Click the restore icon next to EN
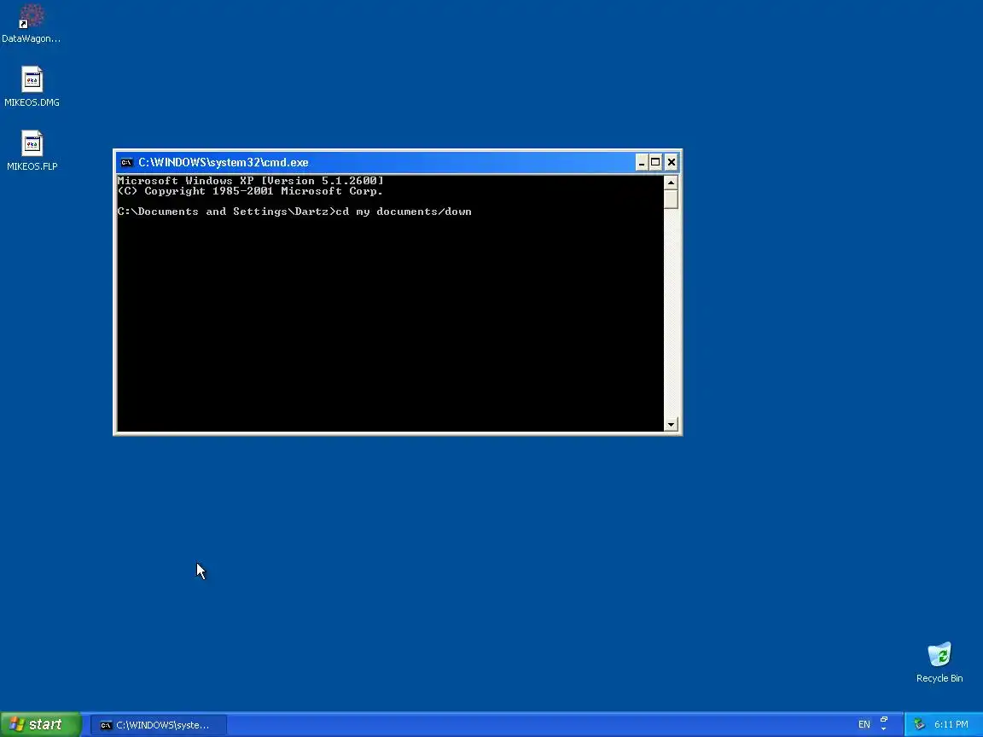The height and width of the screenshot is (737, 983). click(x=884, y=721)
